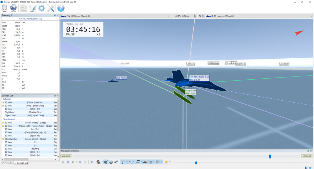Click the play button in playback bar
The width and height of the screenshot is (314, 169).
pos(73,162)
